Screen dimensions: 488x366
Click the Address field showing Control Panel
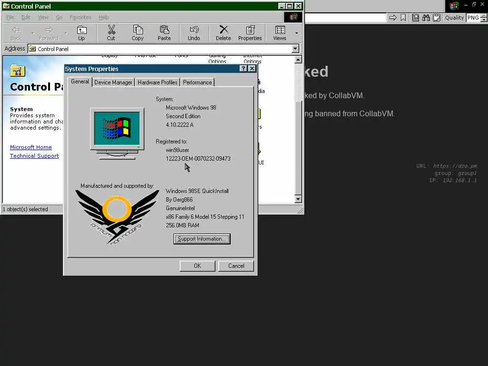coord(163,49)
